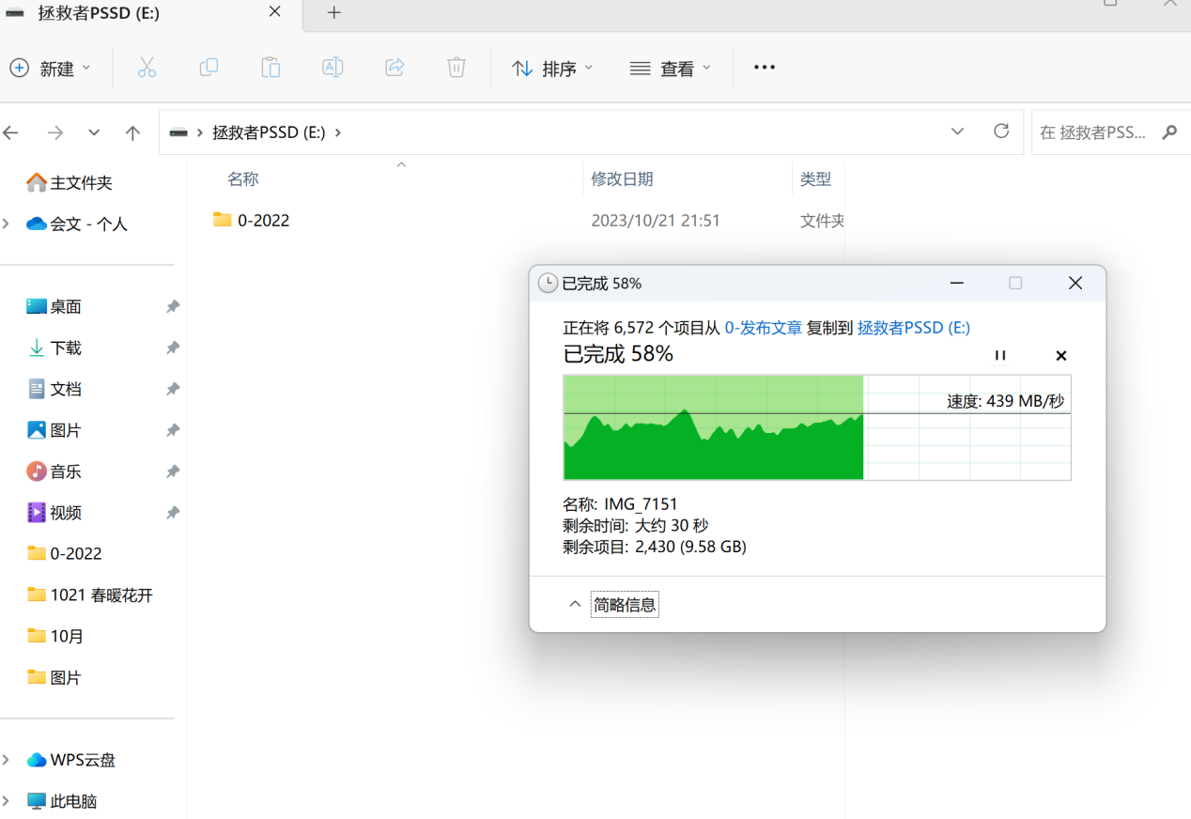Open 下载 in quick access

coord(54,348)
